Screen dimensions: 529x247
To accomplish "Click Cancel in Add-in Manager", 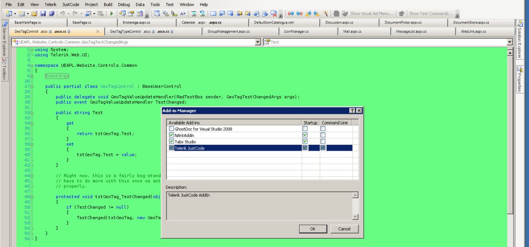I will pos(345,229).
